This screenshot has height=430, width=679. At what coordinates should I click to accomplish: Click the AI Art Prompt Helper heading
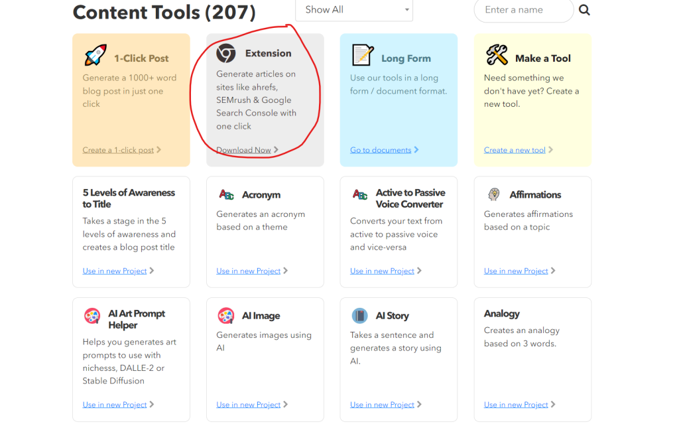(x=137, y=319)
